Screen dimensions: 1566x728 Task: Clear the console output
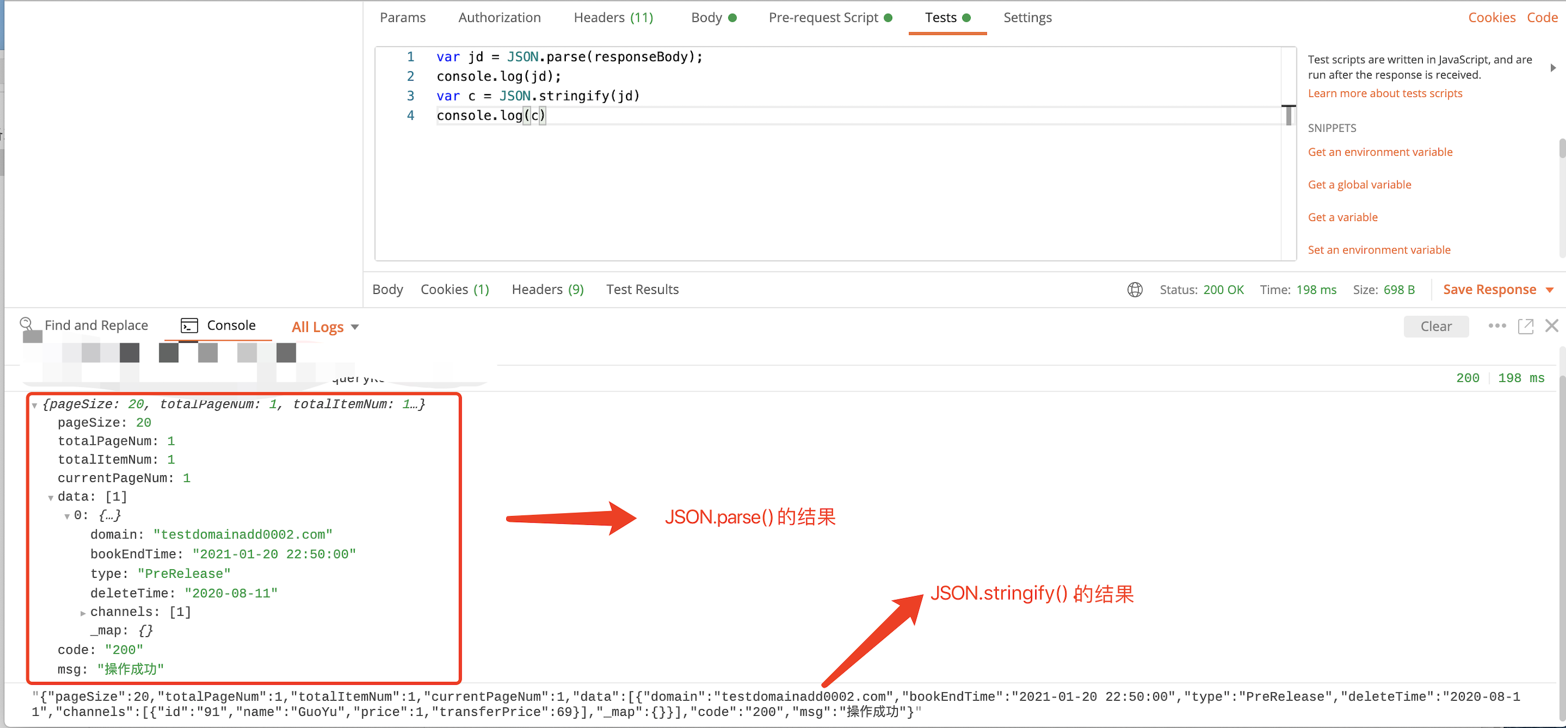(x=1435, y=326)
